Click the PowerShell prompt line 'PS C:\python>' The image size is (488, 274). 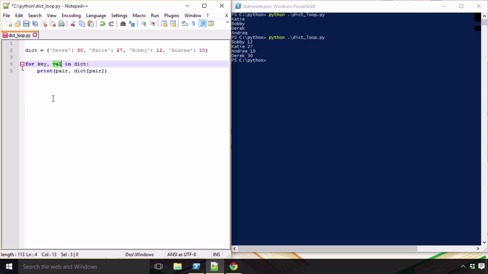click(x=249, y=60)
